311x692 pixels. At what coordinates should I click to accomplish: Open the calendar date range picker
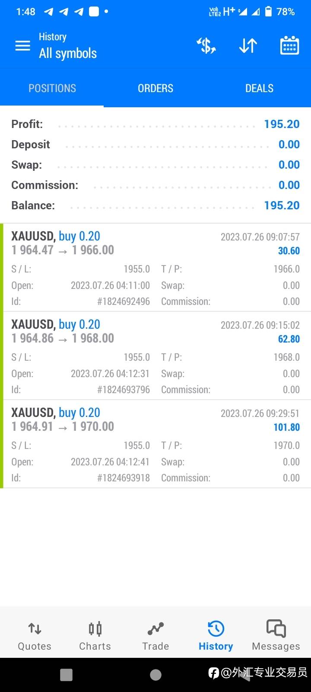coord(289,45)
